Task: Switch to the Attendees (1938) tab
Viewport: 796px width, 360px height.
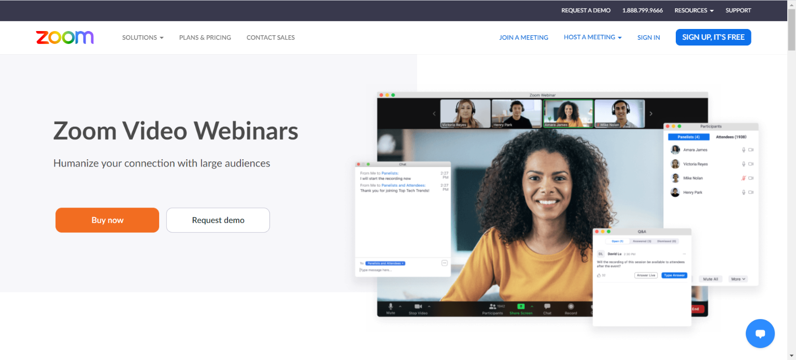Action: pos(731,137)
